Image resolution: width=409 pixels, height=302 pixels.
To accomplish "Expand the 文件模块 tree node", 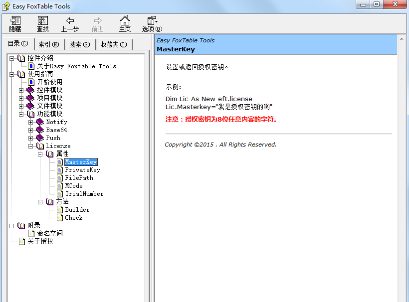I will pyautogui.click(x=21, y=106).
